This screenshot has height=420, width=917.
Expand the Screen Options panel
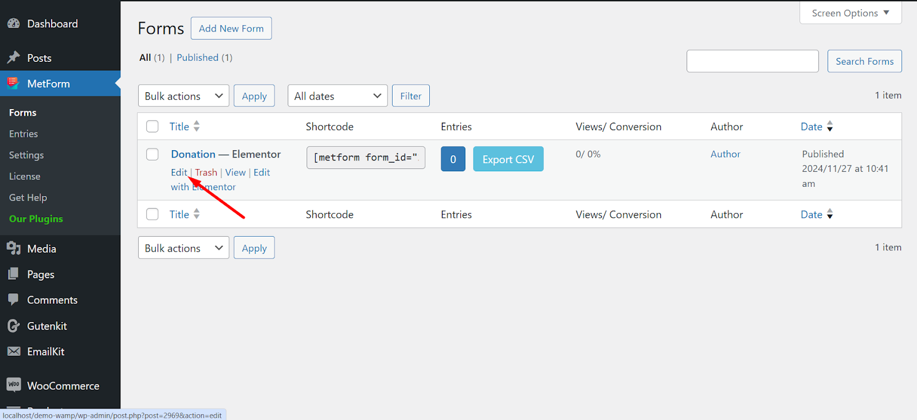pyautogui.click(x=851, y=13)
